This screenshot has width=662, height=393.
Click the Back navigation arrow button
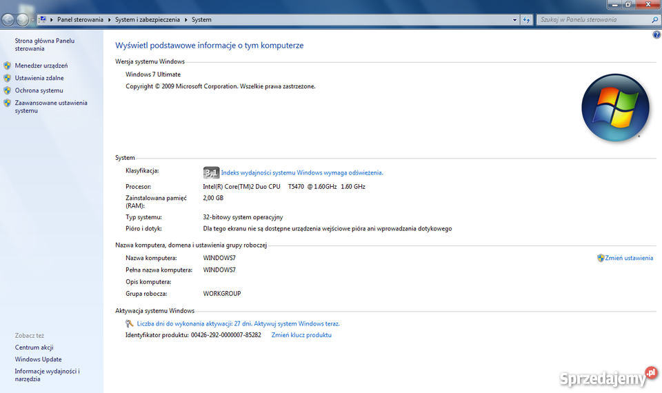8,19
